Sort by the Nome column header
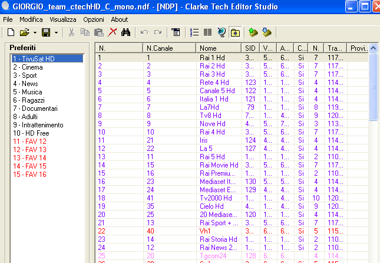Image resolution: width=380 pixels, height=263 pixels. coord(219,48)
